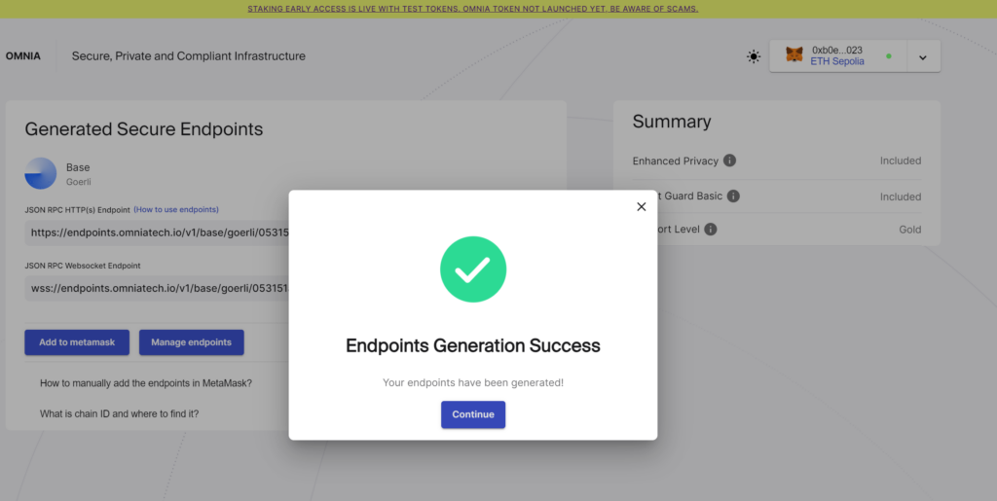This screenshot has width=997, height=501.
Task: Click the Base network logo icon
Action: pyautogui.click(x=41, y=173)
